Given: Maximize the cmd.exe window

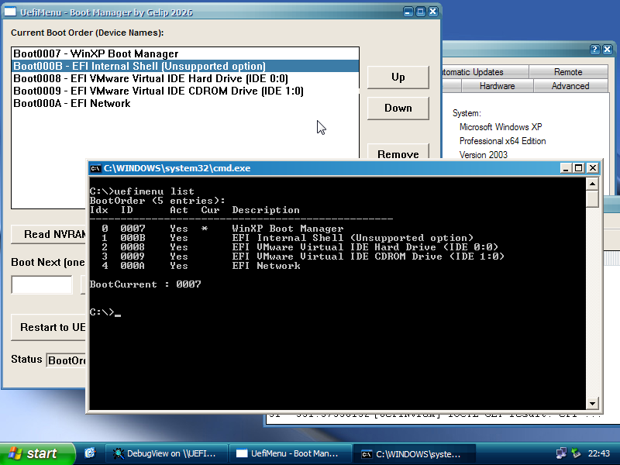Looking at the screenshot, I should click(x=579, y=168).
